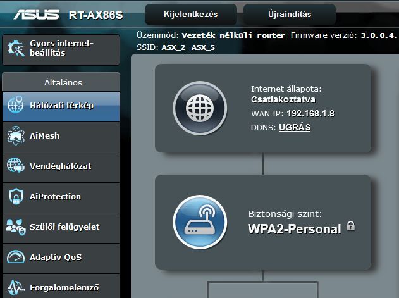Open the AiMesh menu item
399x298 pixels.
coord(61,137)
